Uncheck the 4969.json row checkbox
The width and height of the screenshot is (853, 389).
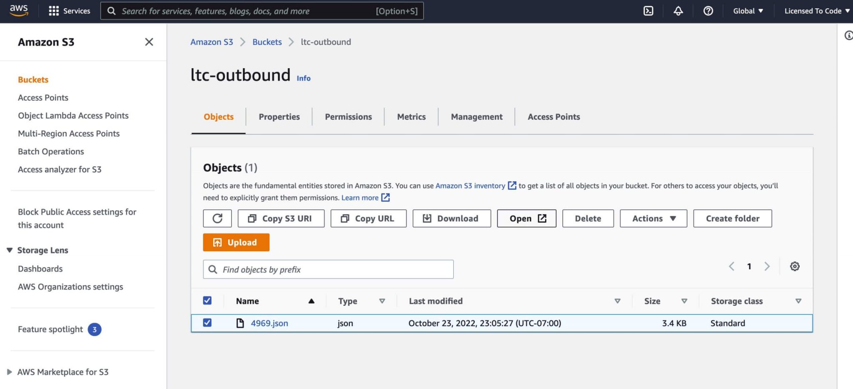coord(207,322)
